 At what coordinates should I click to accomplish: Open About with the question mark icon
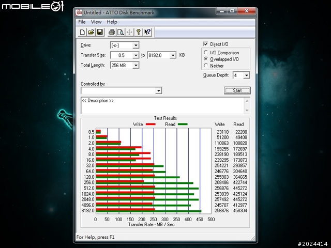(138, 32)
